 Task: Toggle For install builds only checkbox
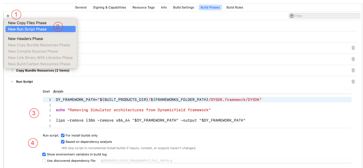tap(63, 135)
